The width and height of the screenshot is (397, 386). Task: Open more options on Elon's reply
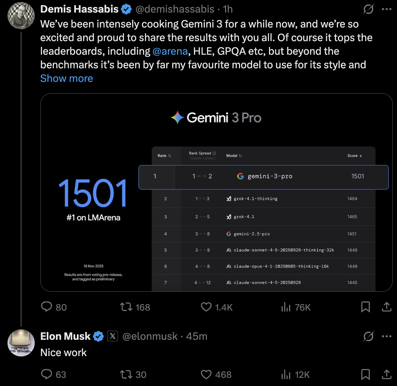(386, 336)
